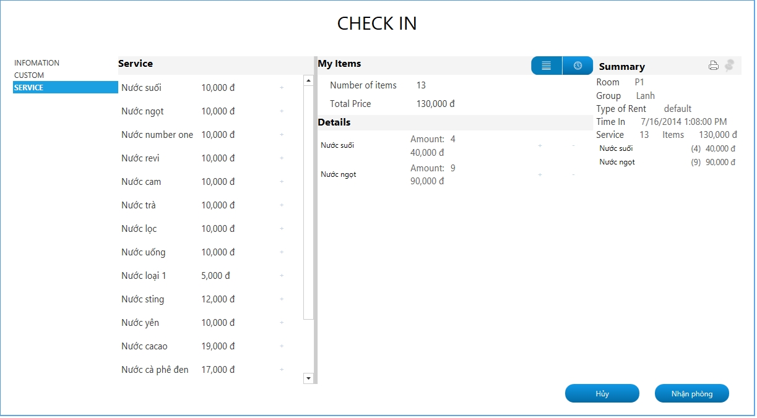Increase Nước ngọt amount in Details
This screenshot has height=418, width=757.
(540, 175)
